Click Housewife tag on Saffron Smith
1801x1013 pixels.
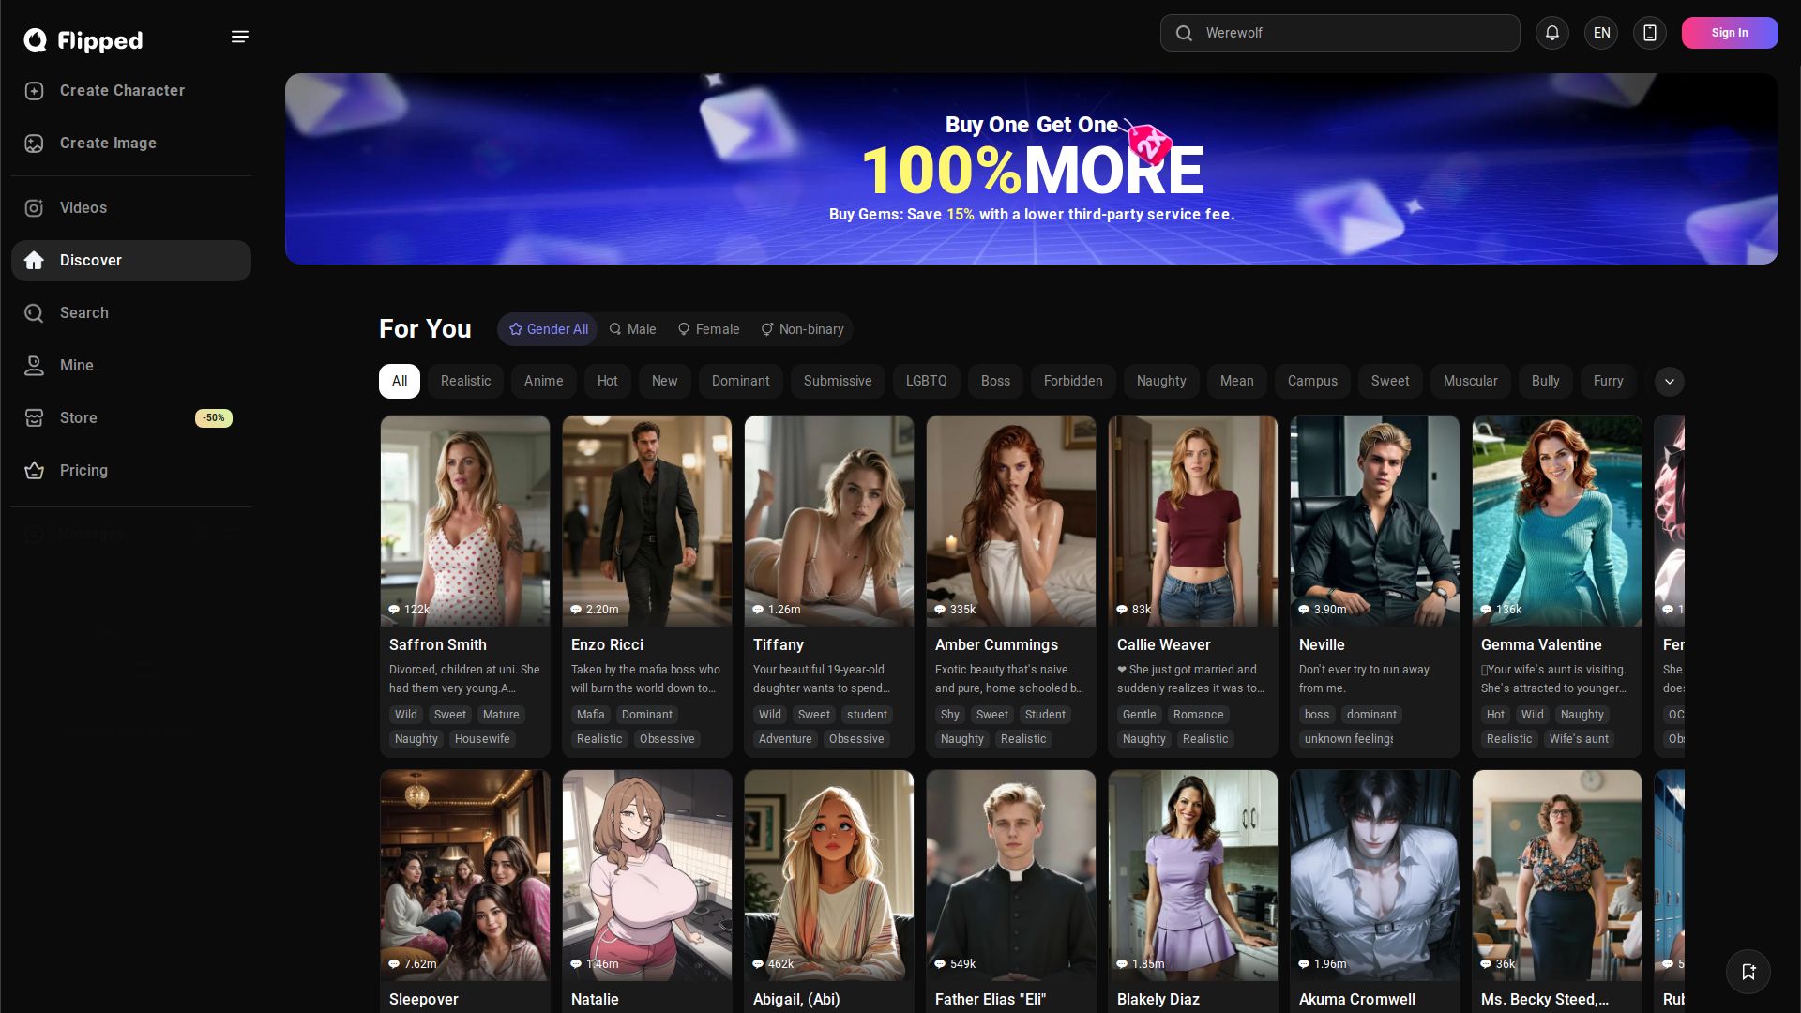482,739
